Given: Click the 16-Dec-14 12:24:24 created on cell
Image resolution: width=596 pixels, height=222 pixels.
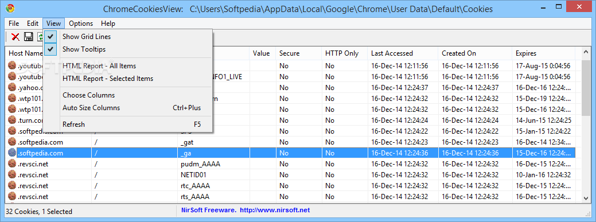Looking at the screenshot, I should 470,120.
